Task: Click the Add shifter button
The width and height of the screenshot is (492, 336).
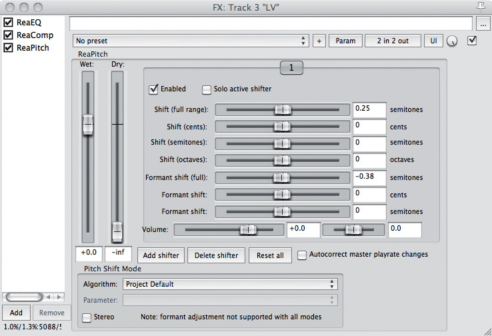Action: pos(161,255)
